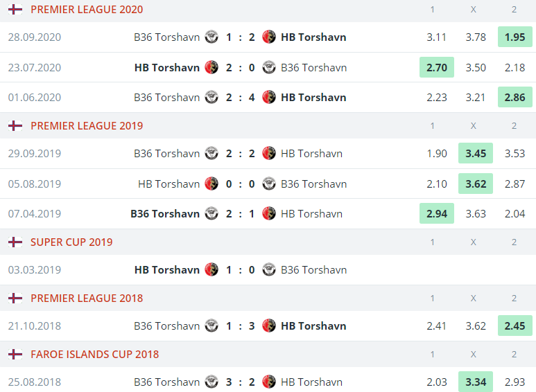Select highlighted odds 1.95 for 28.09.2020
536x392 pixels.
coord(515,37)
